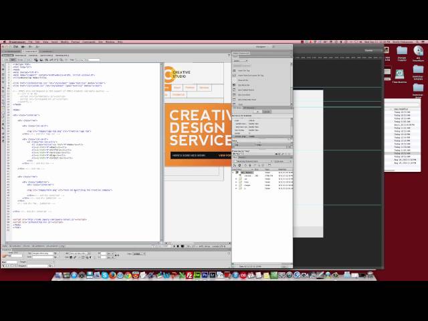Click the document Title input field
Image resolution: width=428 pixels, height=321 pixels.
(x=88, y=60)
